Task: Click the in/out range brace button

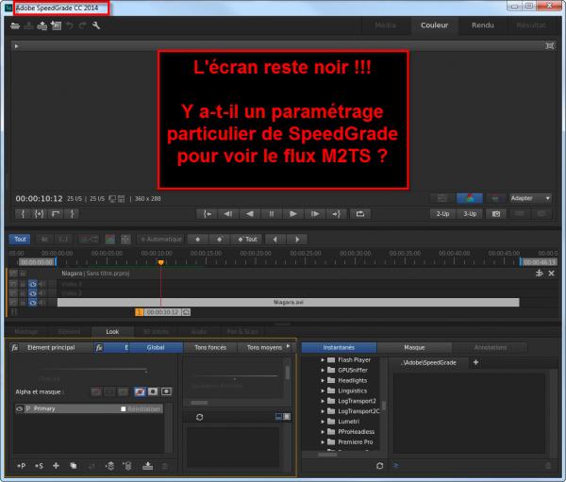Action: [39, 214]
